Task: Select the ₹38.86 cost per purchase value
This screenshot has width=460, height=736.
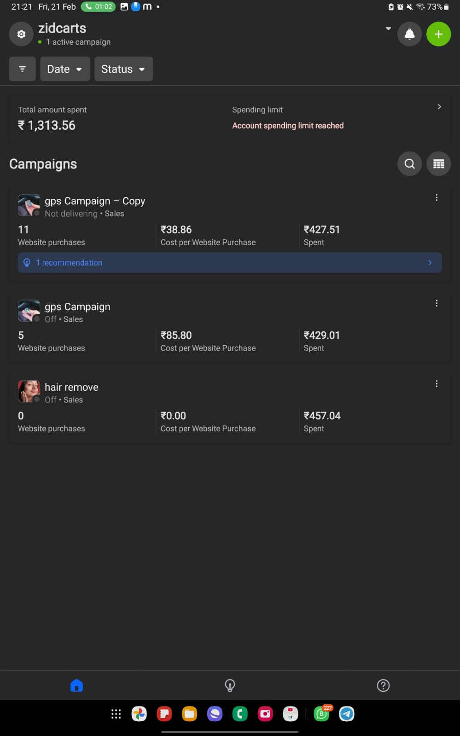Action: pyautogui.click(x=176, y=230)
